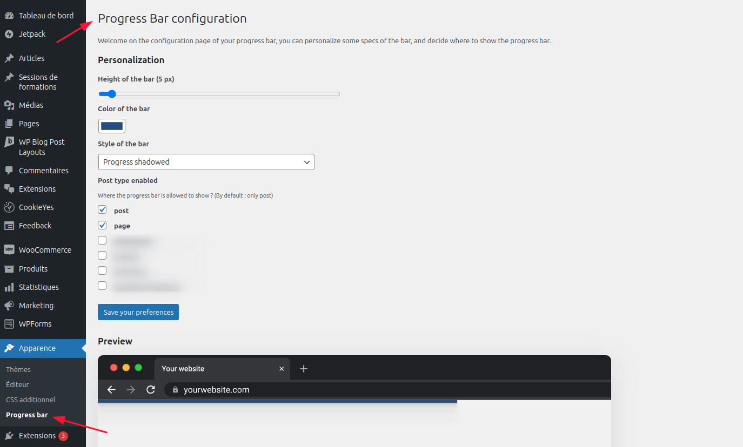Open the Statistiques menu label
This screenshot has width=743, height=447.
39,287
